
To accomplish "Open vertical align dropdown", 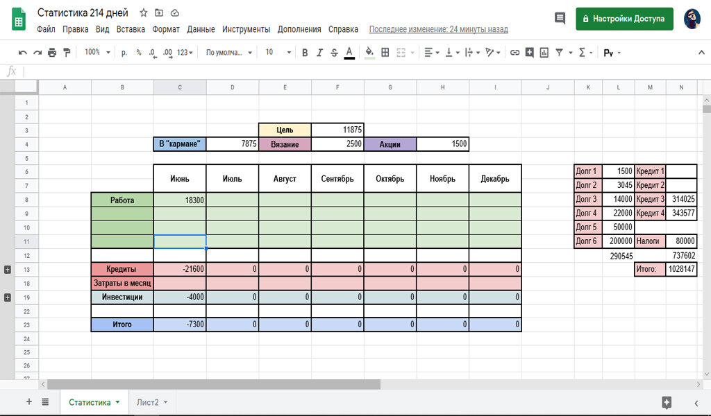I will click(452, 53).
